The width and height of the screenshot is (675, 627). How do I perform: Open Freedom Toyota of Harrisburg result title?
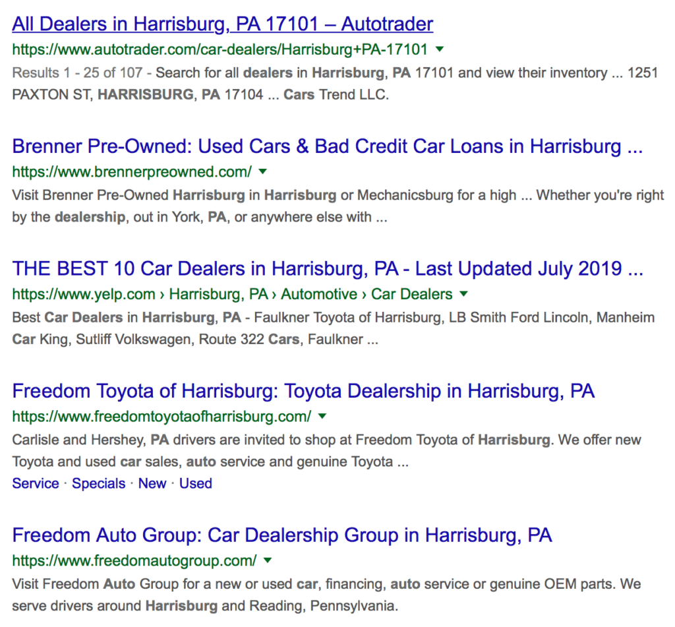[x=303, y=391]
